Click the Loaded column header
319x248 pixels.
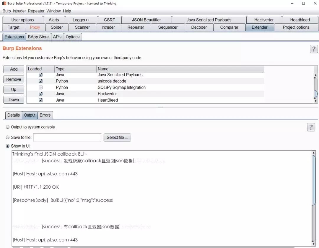pos(40,69)
